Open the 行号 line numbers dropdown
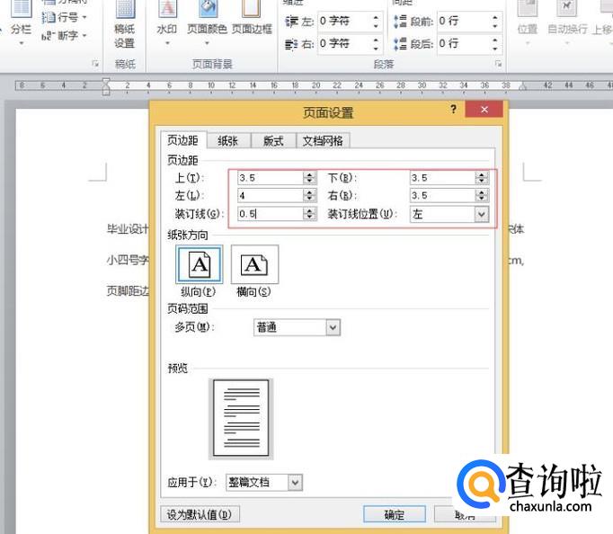The image size is (613, 534). [x=64, y=17]
